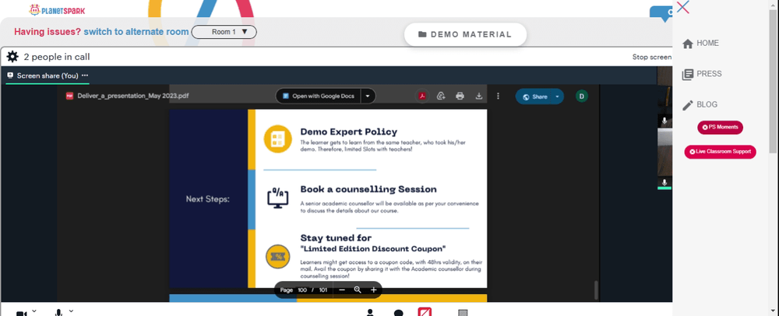Click the page browser vertical scrollbar
This screenshot has width=779, height=316.
point(773,82)
